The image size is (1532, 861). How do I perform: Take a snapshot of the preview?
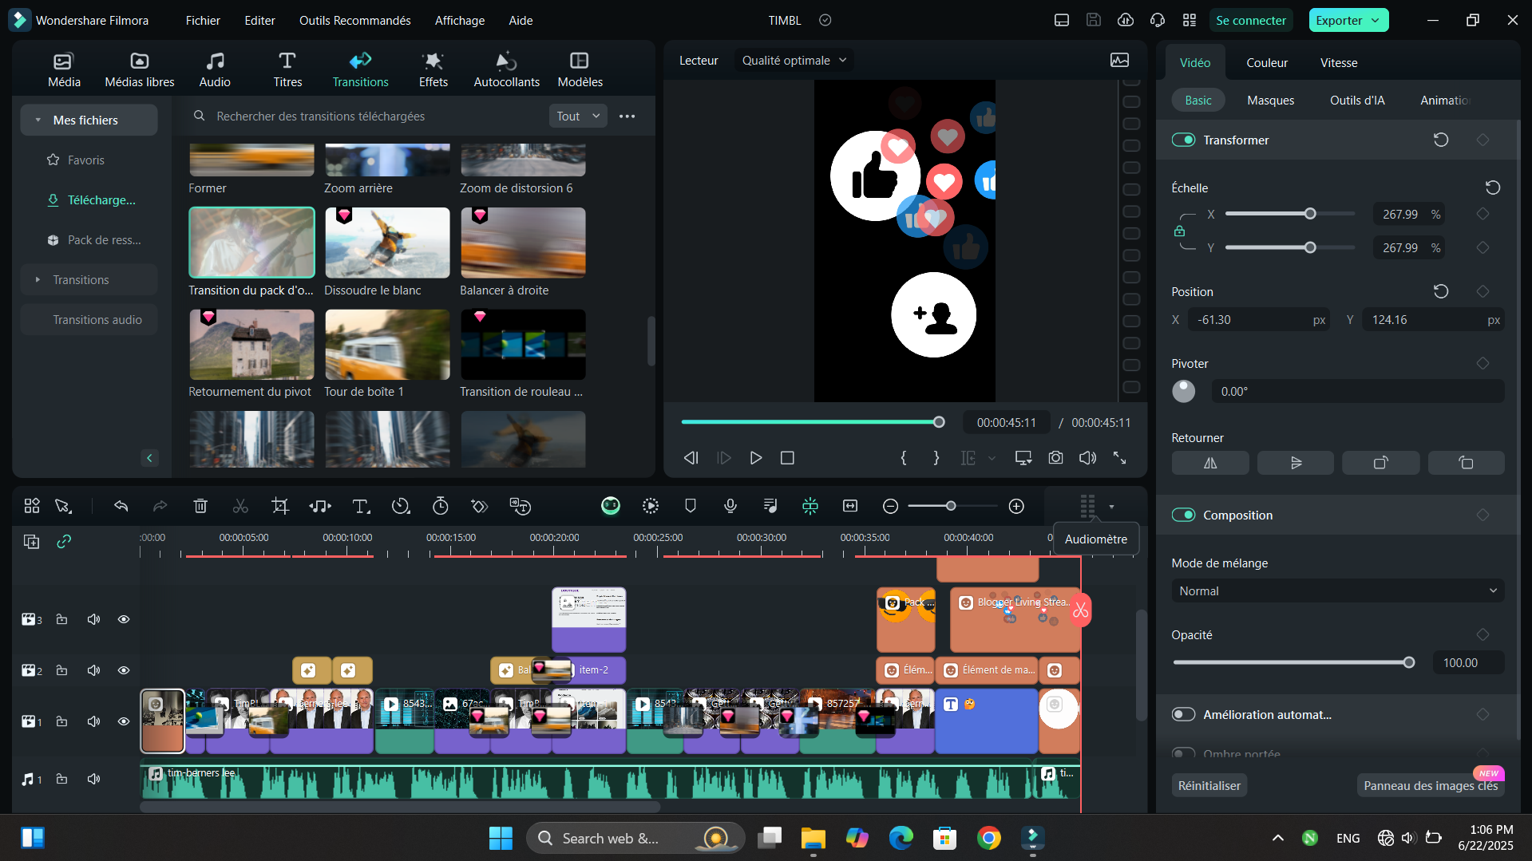coord(1055,458)
